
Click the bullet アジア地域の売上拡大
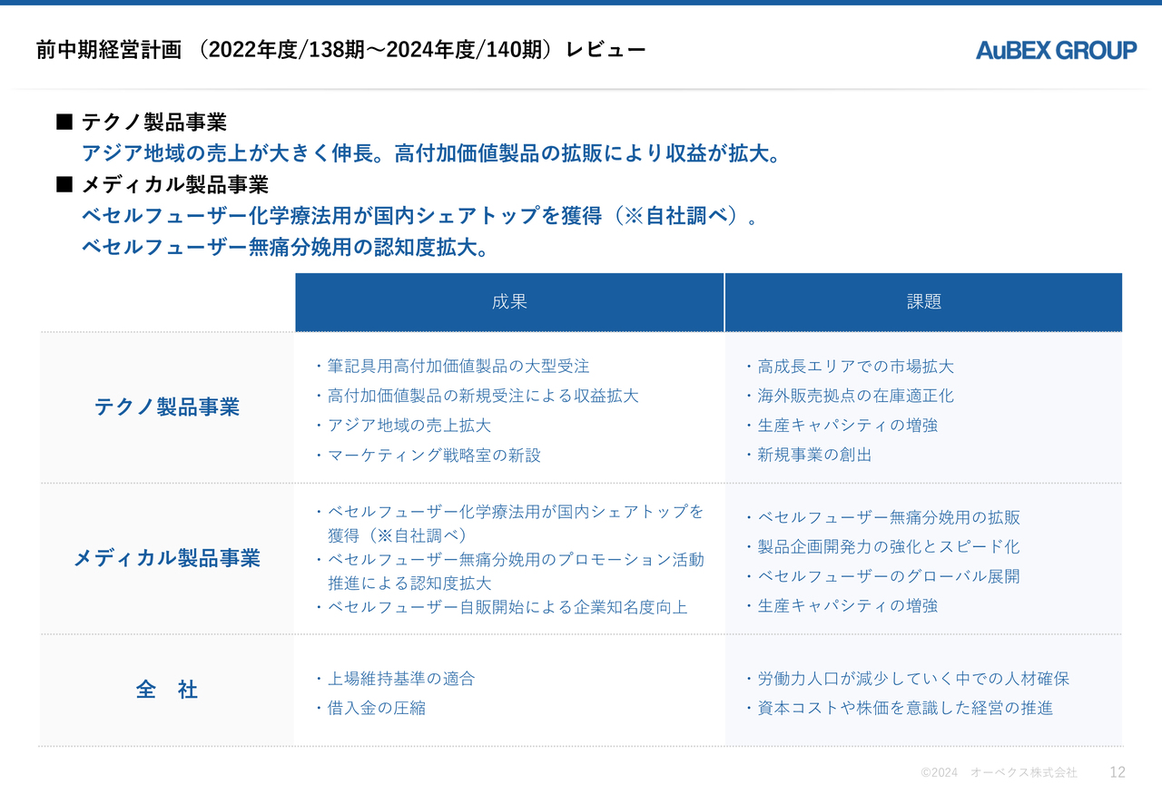(403, 425)
